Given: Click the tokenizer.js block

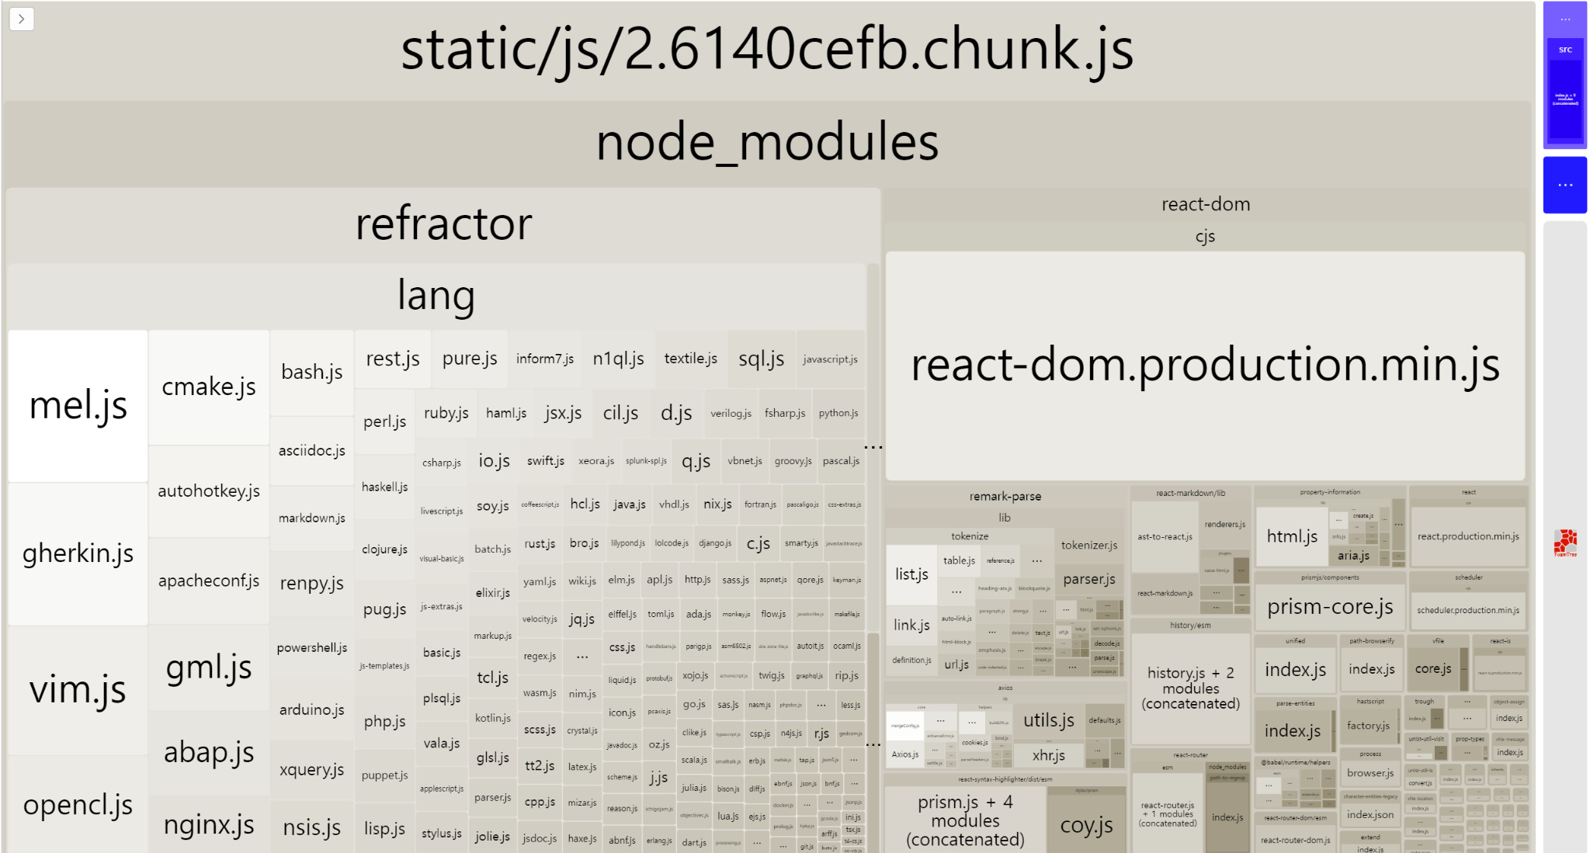Looking at the screenshot, I should tap(1089, 546).
